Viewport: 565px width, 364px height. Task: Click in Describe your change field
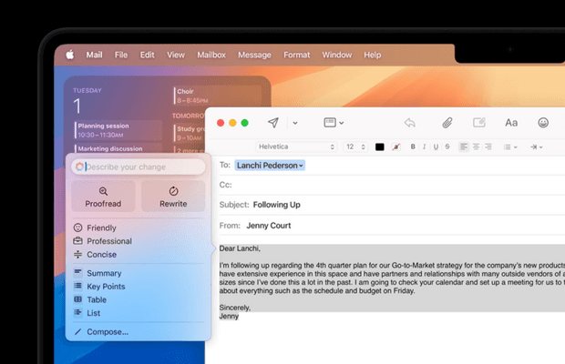point(139,167)
